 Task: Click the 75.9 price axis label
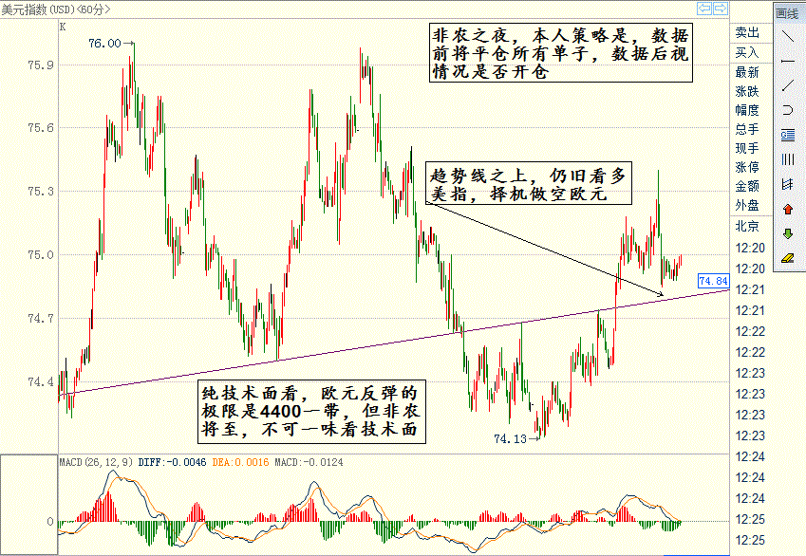[41, 65]
